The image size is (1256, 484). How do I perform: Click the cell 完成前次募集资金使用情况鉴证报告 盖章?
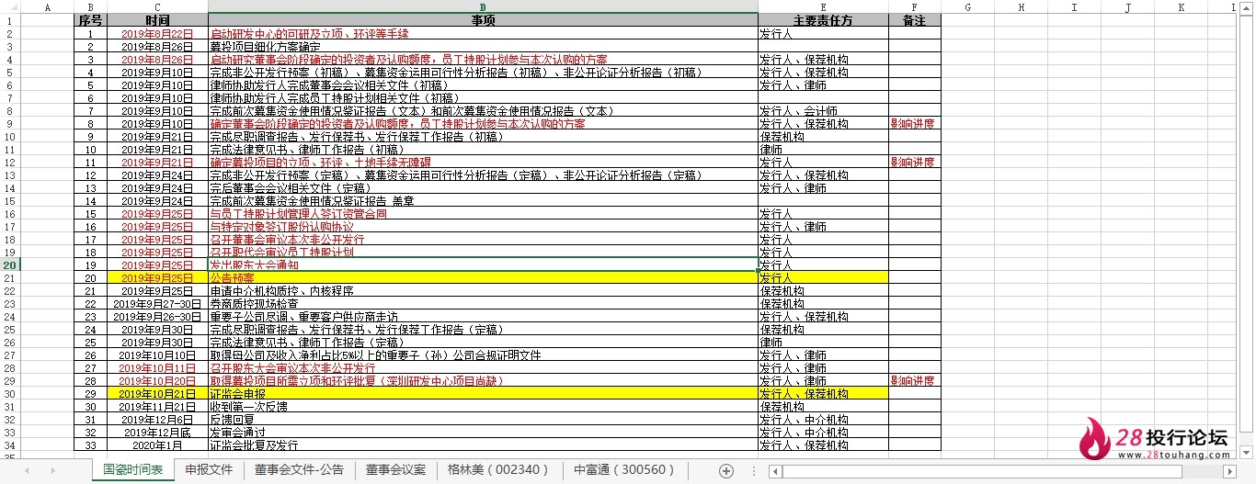point(483,200)
